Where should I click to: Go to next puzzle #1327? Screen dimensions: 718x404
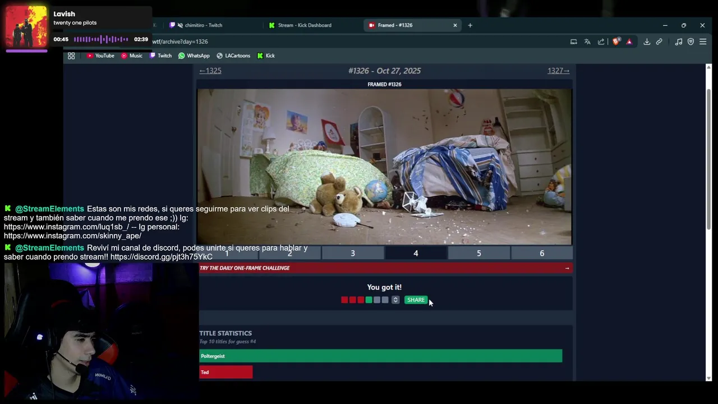point(558,71)
